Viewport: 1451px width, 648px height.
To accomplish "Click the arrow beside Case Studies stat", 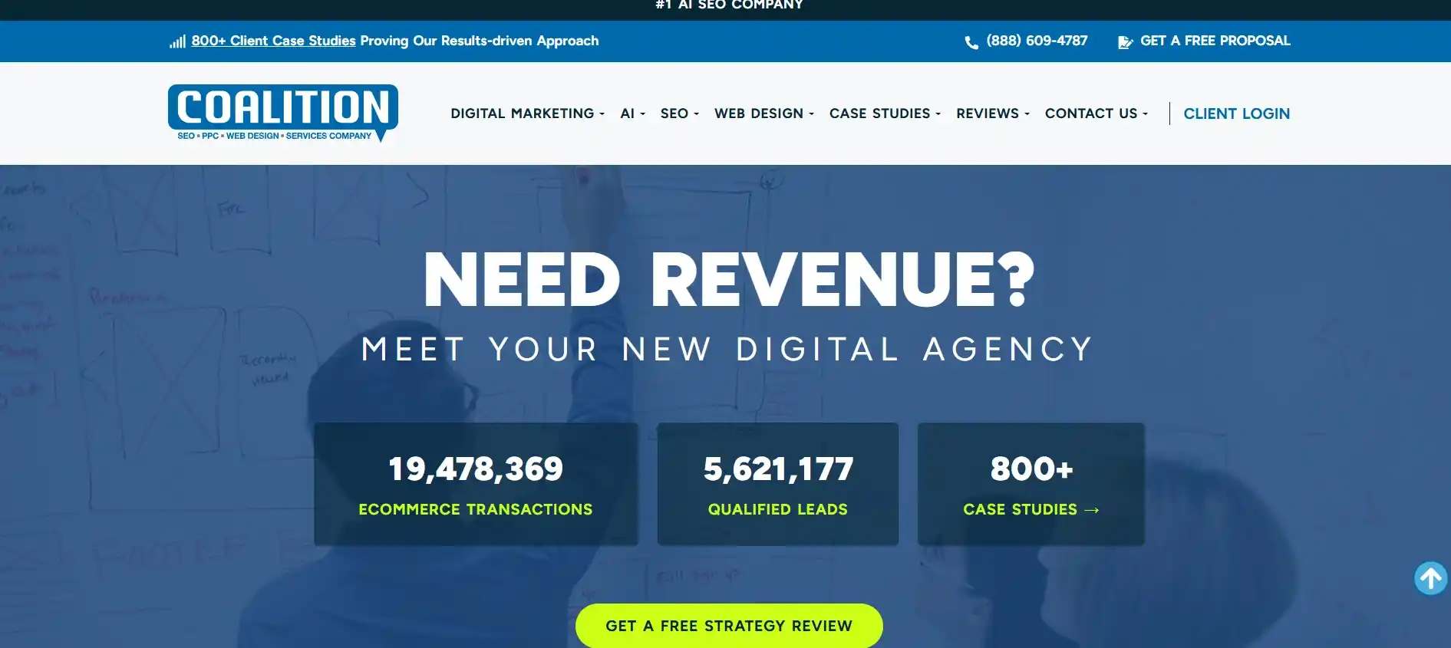I will [1092, 510].
